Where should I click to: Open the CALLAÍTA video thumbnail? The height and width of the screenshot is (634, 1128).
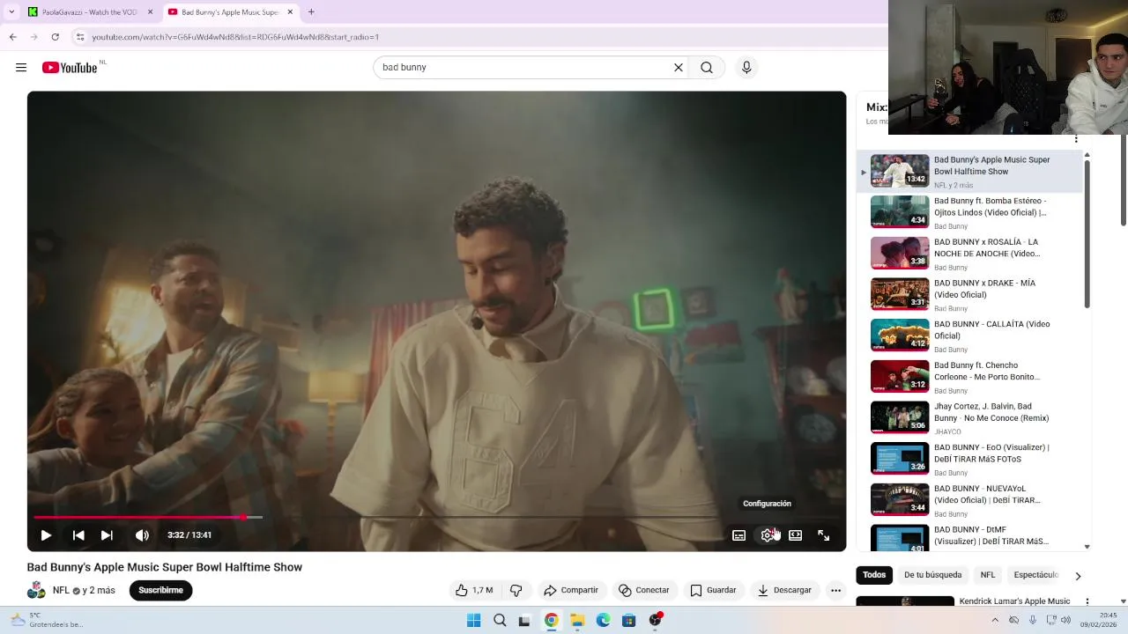click(900, 335)
